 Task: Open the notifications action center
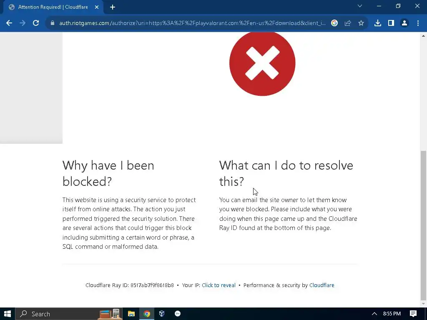pos(413,314)
